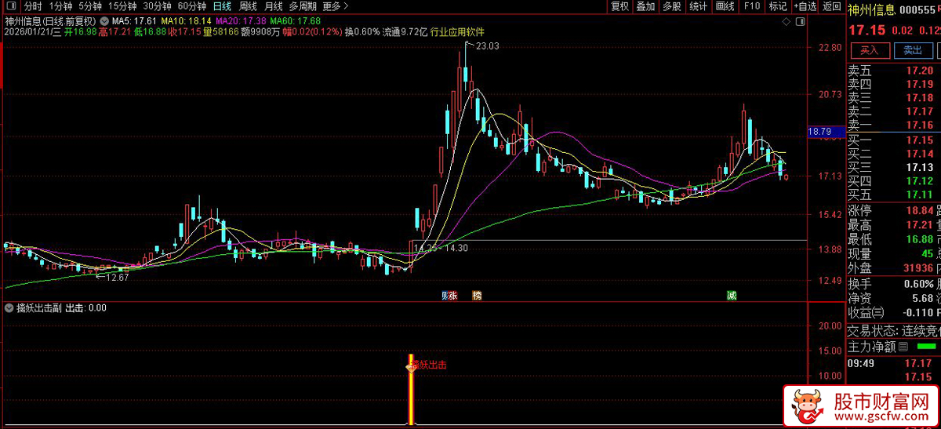This screenshot has height=429, width=941.
Task: Click the 返回 back button
Action: pos(831,6)
